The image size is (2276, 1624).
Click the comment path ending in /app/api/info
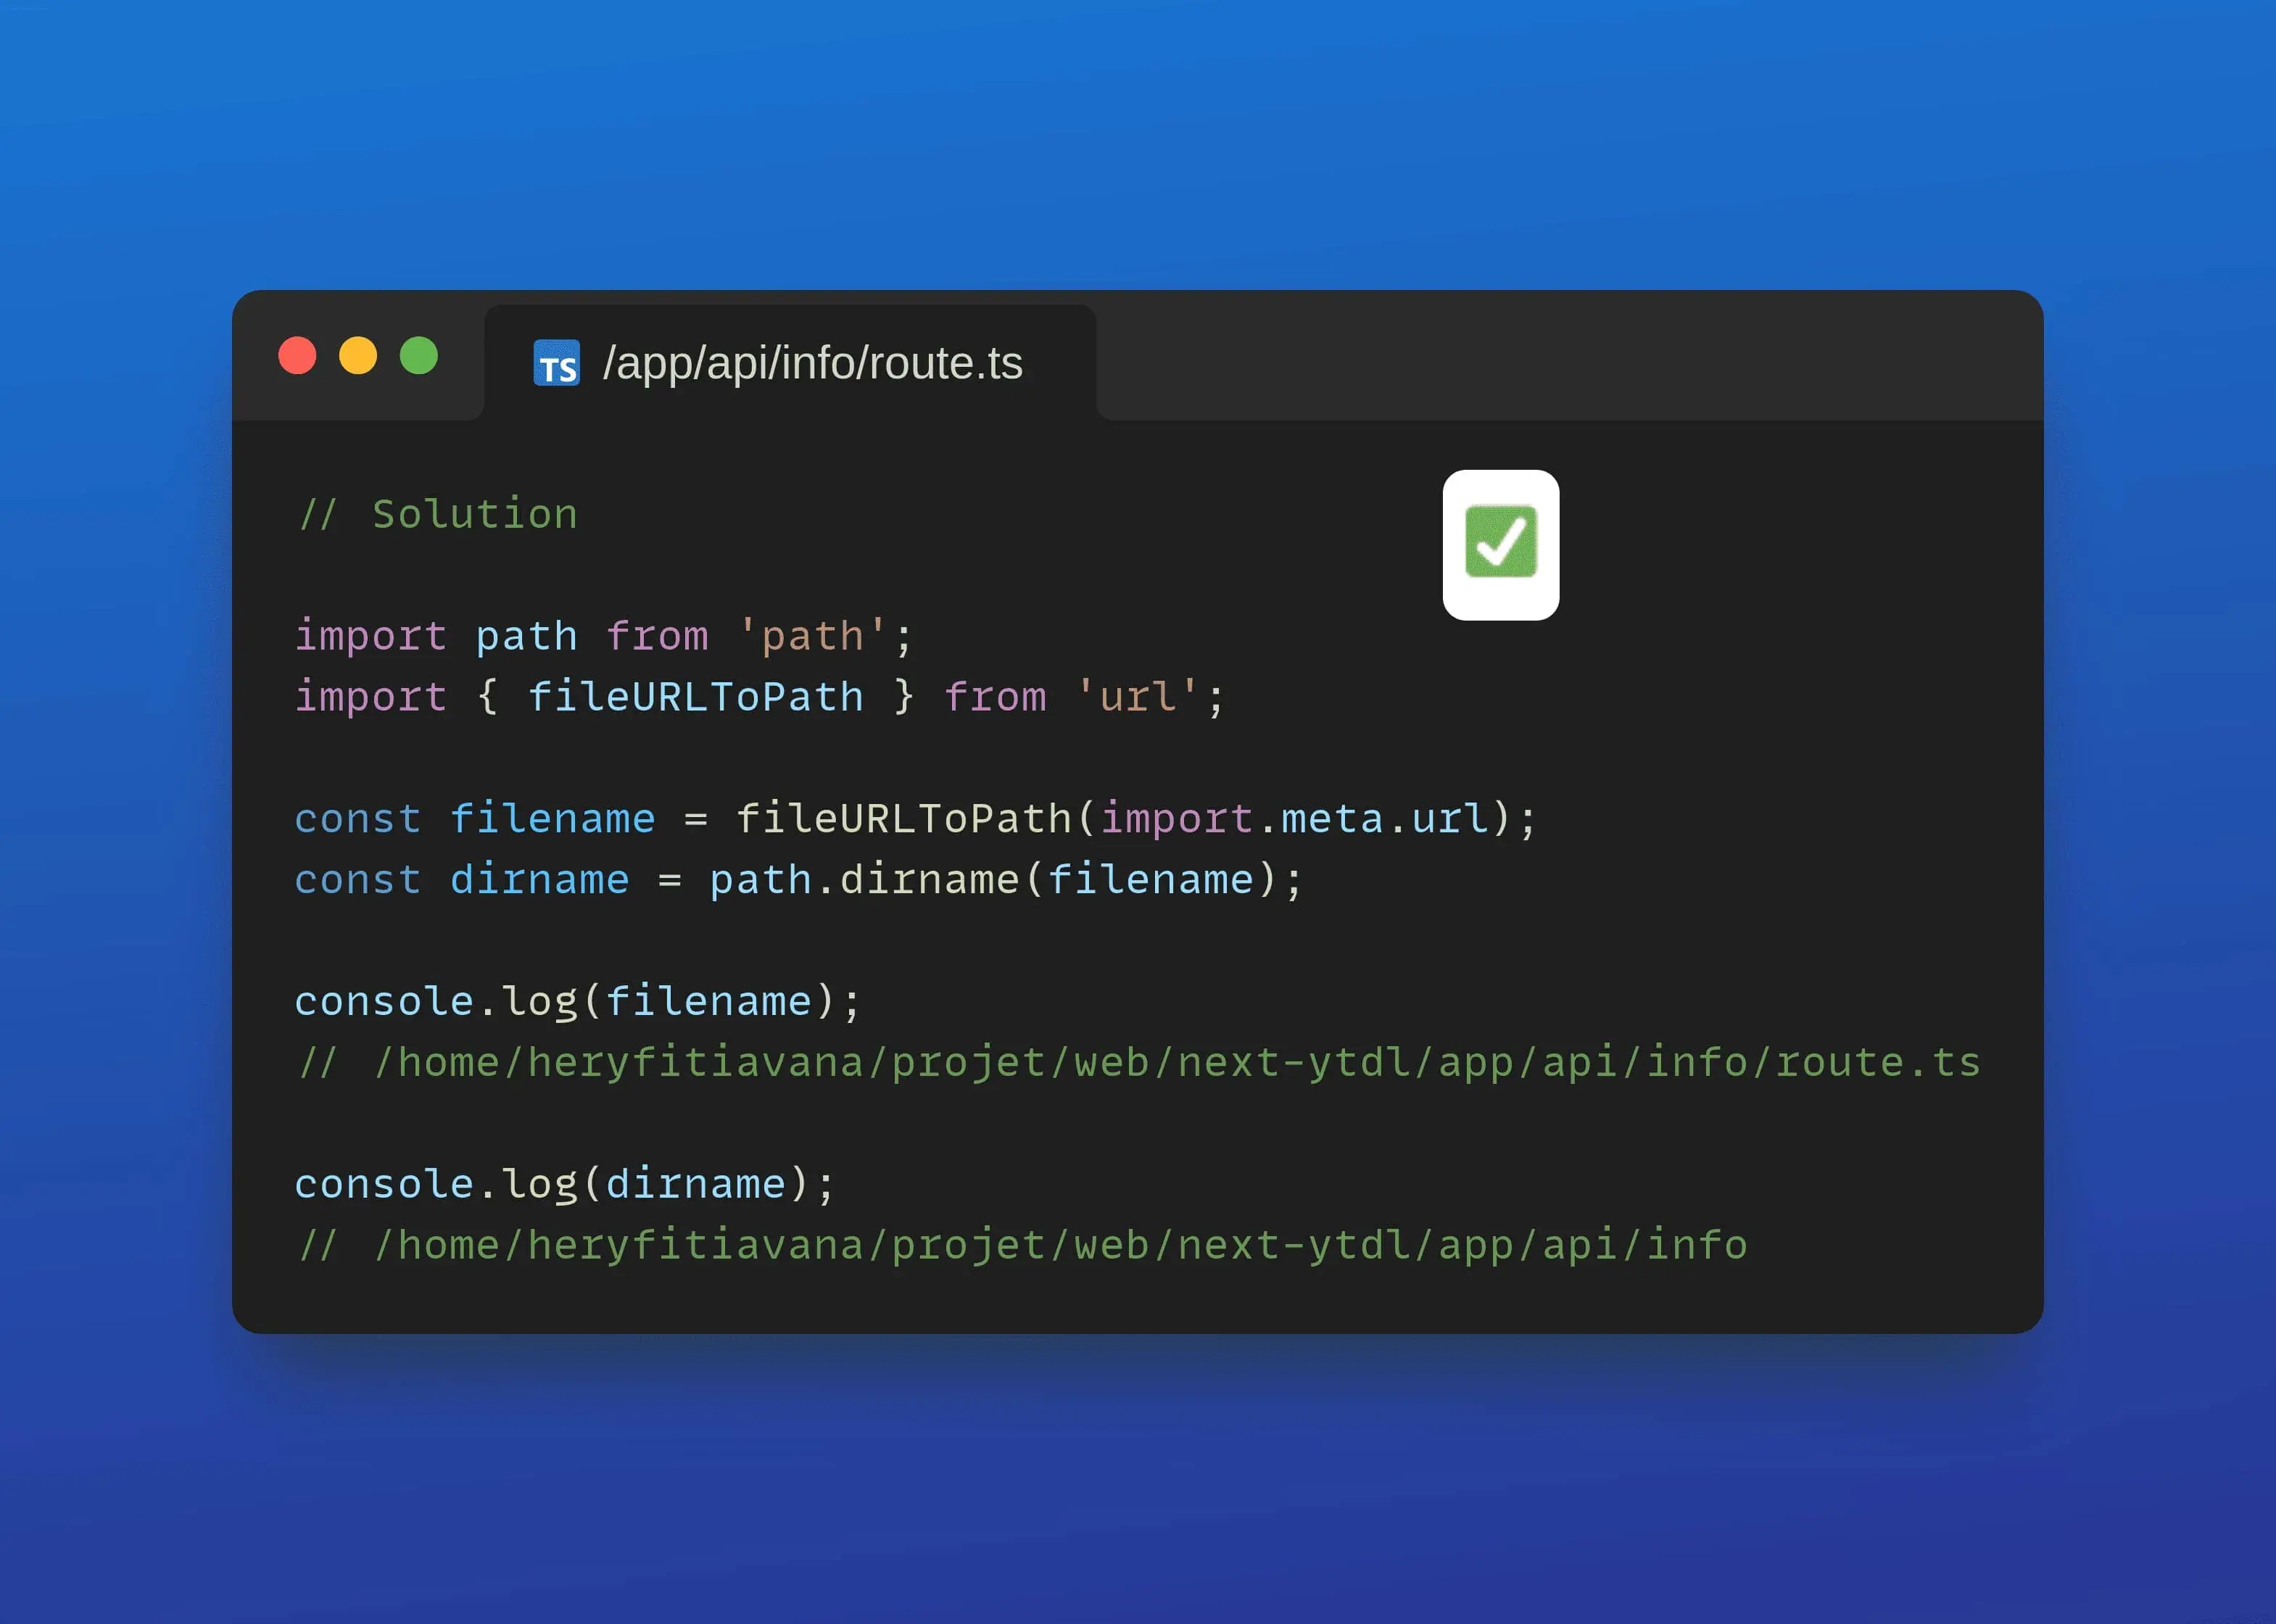(1022, 1246)
